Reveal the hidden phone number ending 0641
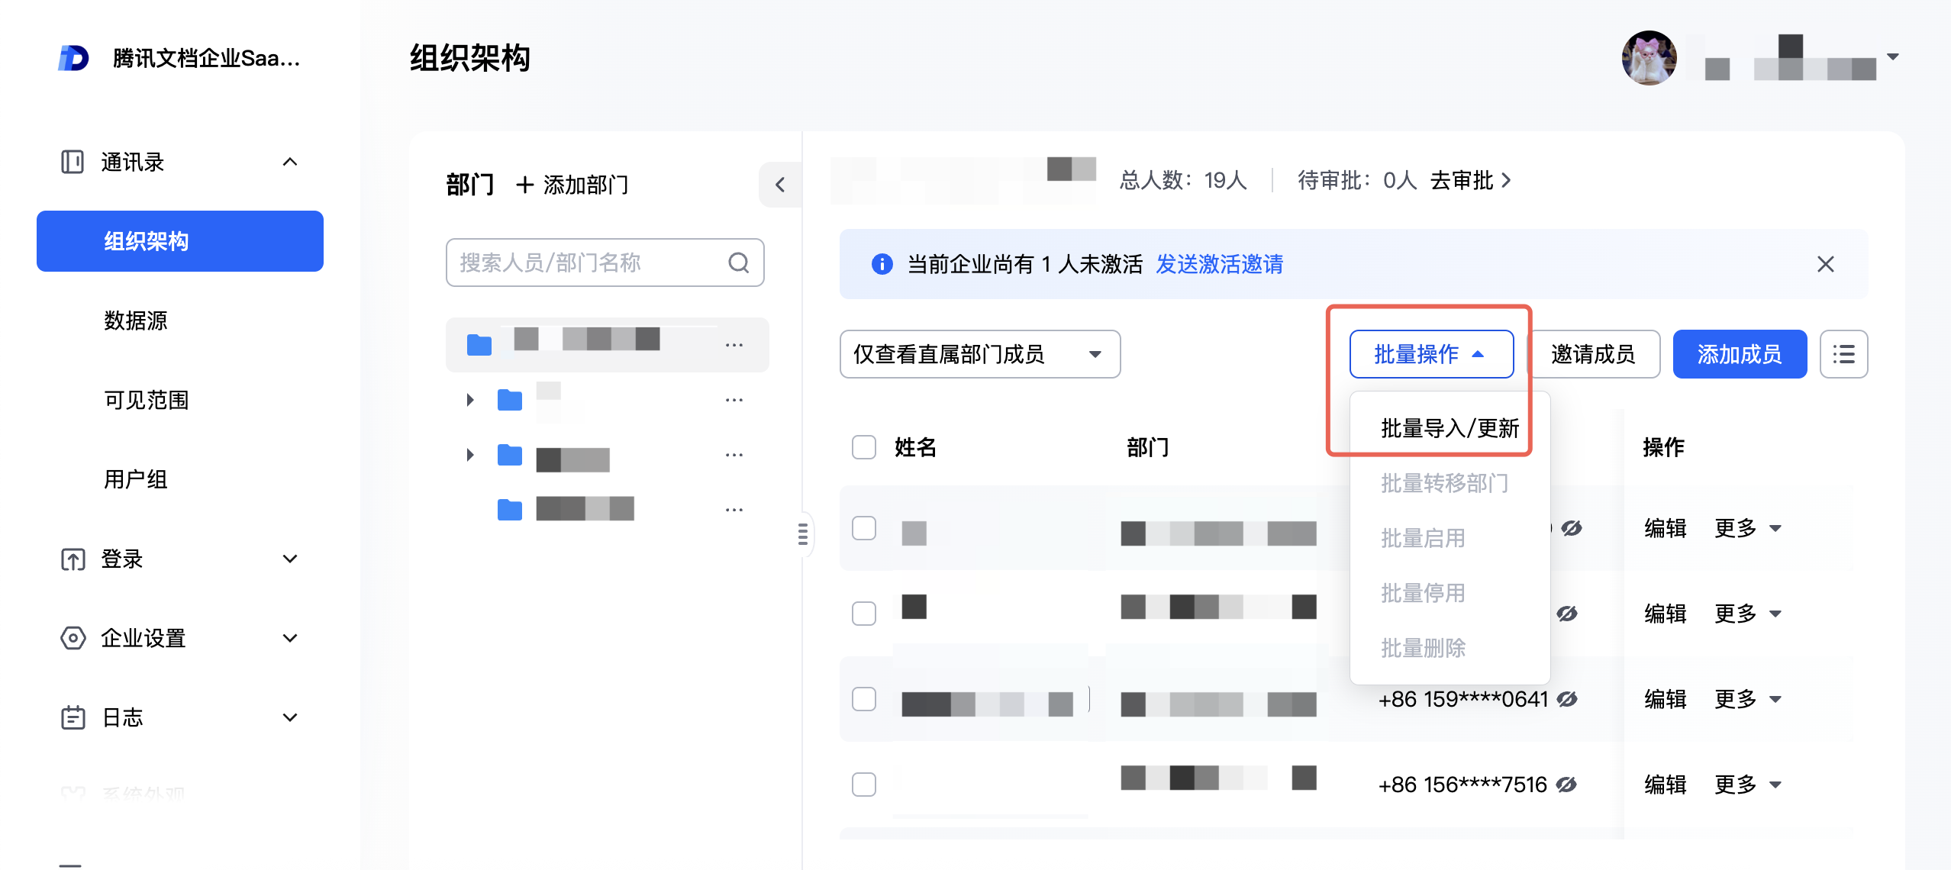The image size is (1951, 870). pyautogui.click(x=1568, y=699)
